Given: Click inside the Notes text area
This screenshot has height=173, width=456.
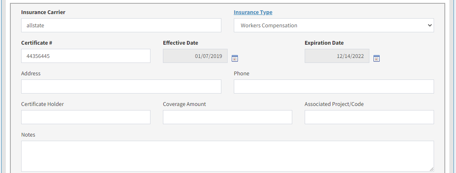Looking at the screenshot, I should click(228, 156).
